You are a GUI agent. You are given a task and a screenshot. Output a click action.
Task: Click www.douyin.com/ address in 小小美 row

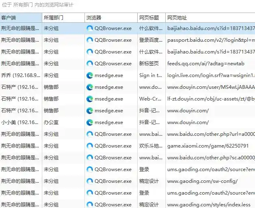pos(188,122)
